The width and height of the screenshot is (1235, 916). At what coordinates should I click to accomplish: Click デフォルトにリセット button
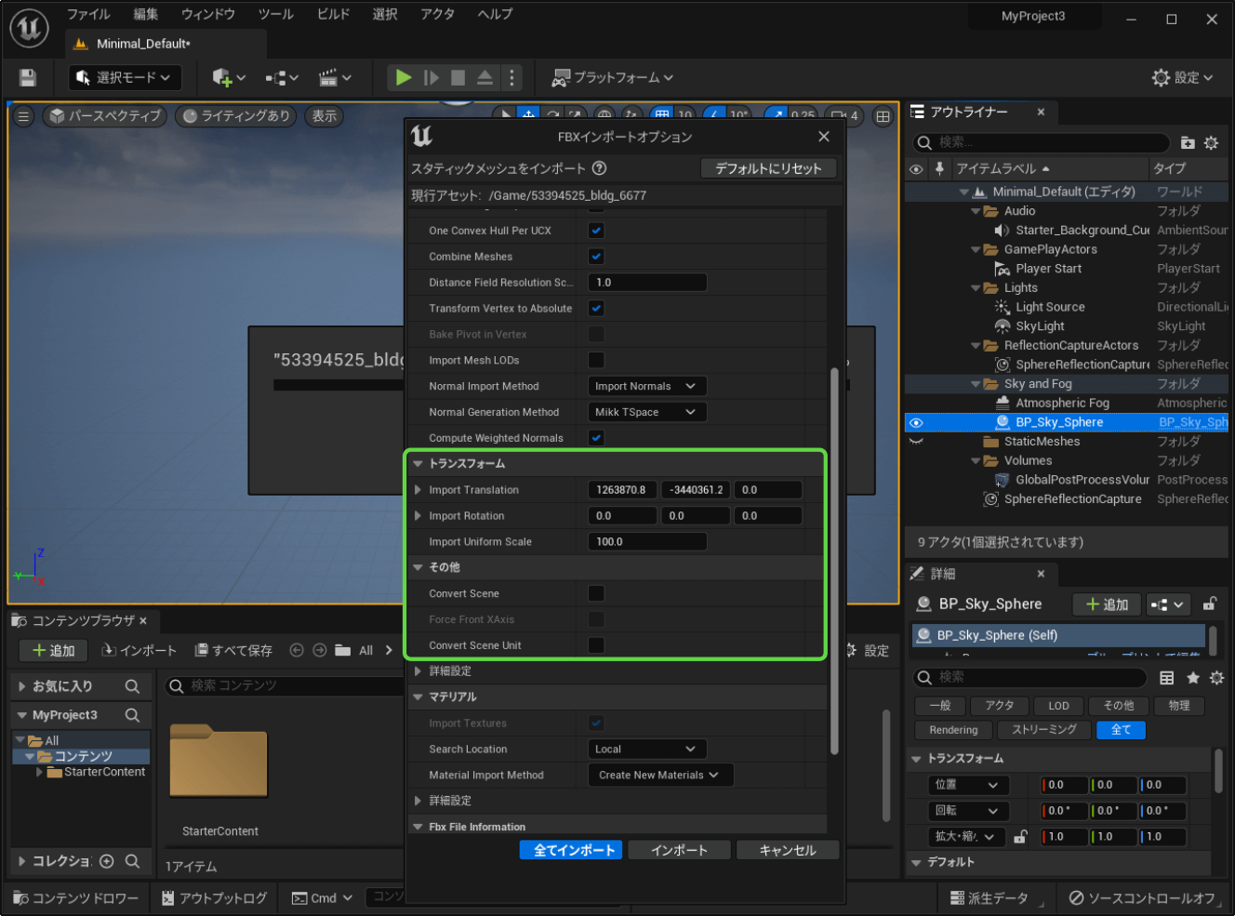(x=768, y=168)
